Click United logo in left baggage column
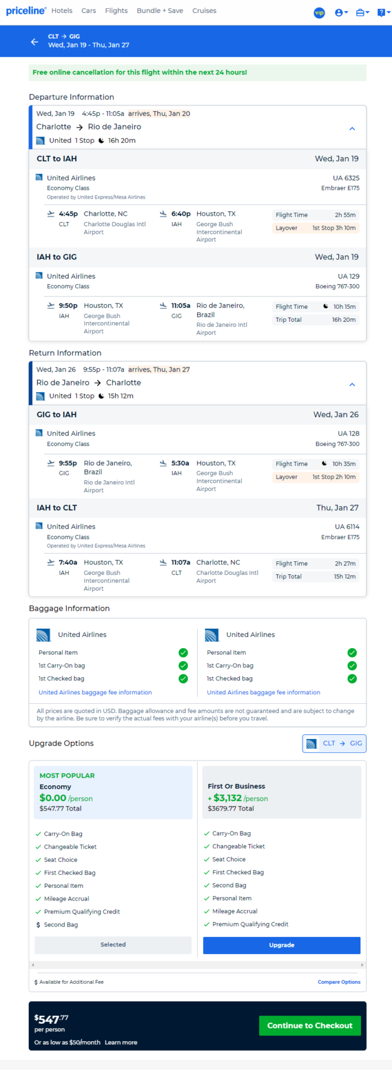Screen dimensions: 392x1070 click(43, 635)
